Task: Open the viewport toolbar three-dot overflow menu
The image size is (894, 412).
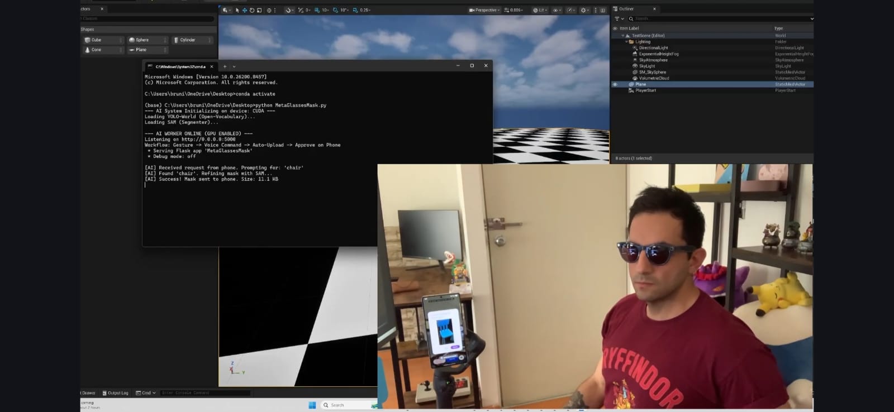Action: (275, 10)
